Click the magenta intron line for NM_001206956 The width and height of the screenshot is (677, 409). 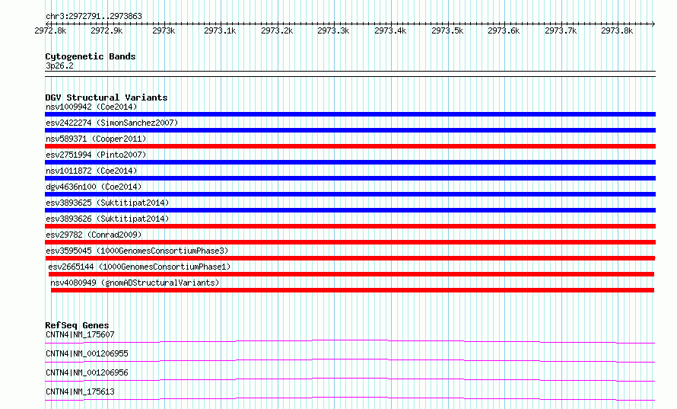pos(350,379)
